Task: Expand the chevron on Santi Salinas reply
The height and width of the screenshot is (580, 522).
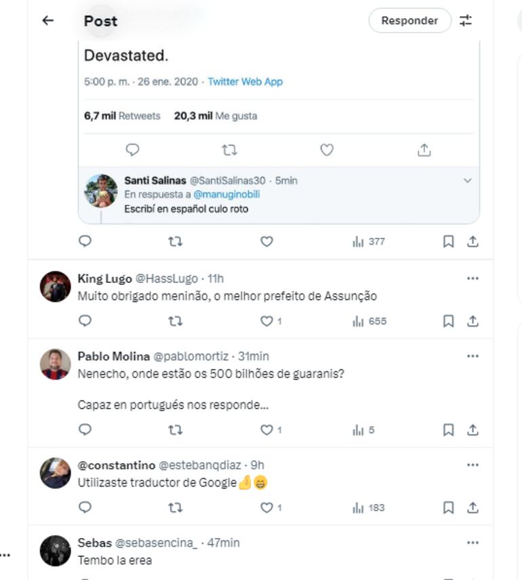Action: (467, 180)
